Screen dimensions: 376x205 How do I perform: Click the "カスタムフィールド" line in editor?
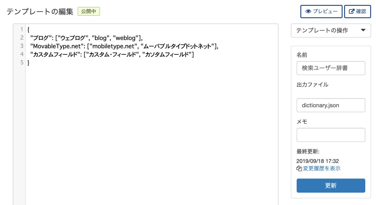point(112,54)
